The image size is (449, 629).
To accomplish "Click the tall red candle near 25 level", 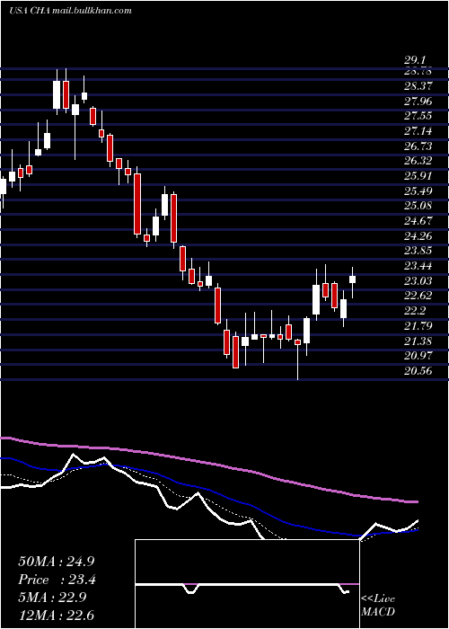I will tap(137, 204).
